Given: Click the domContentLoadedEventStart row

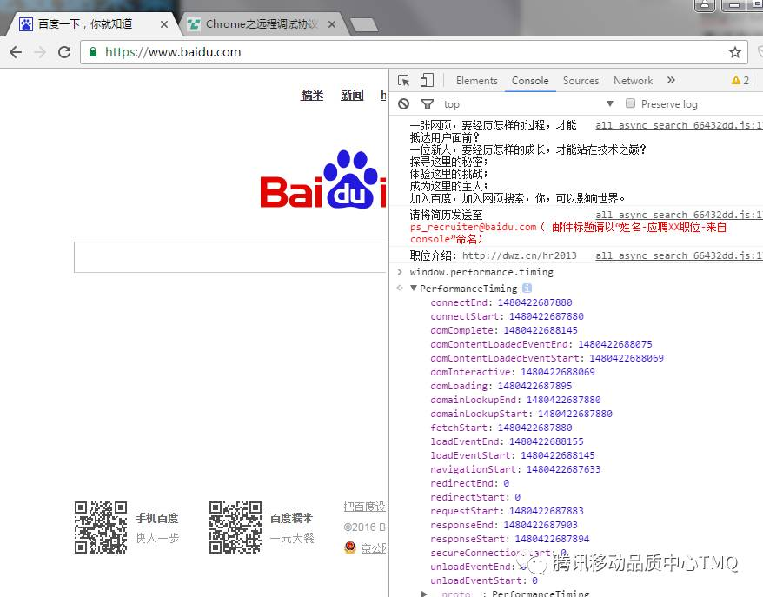Looking at the screenshot, I should [547, 358].
